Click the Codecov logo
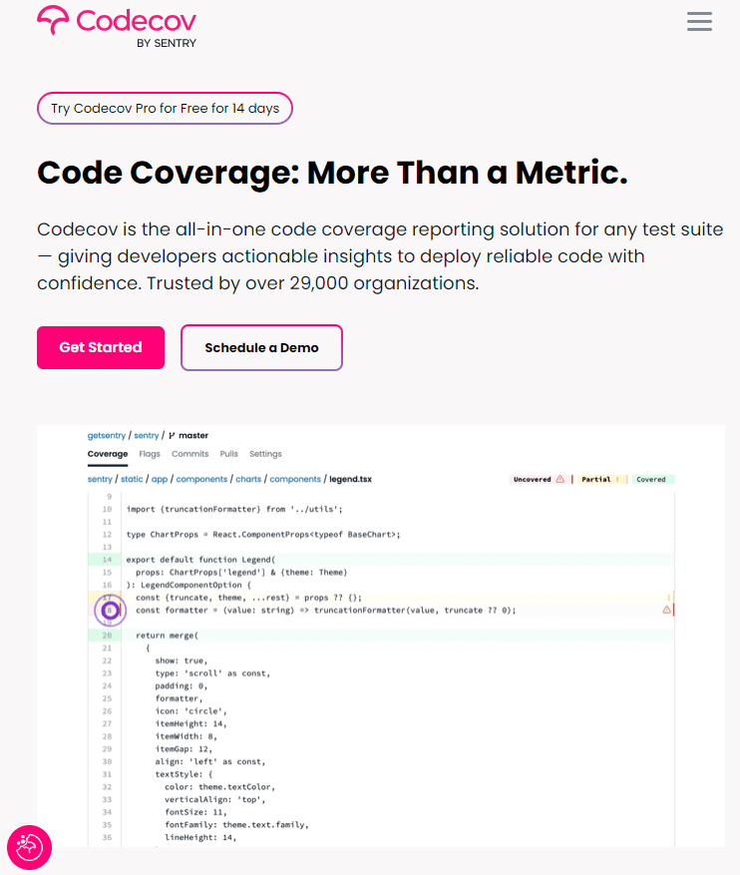The height and width of the screenshot is (875, 740). pos(116,25)
